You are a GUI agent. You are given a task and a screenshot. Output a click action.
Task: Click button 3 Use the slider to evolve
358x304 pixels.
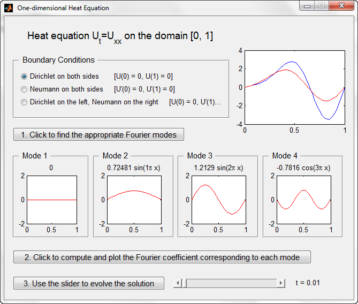(x=89, y=284)
